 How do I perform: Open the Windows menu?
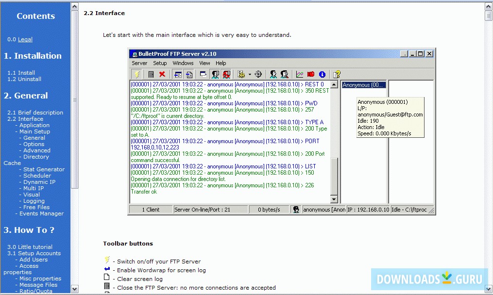tap(183, 63)
